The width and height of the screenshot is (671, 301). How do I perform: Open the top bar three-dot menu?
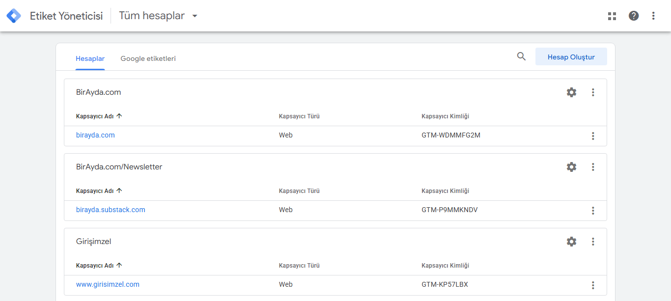pyautogui.click(x=653, y=16)
